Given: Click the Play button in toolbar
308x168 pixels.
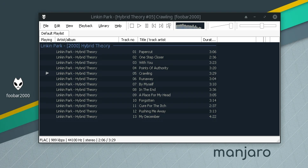Looking at the screenshot, I should [x=139, y=26].
